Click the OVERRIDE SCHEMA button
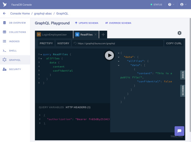 [118, 23]
